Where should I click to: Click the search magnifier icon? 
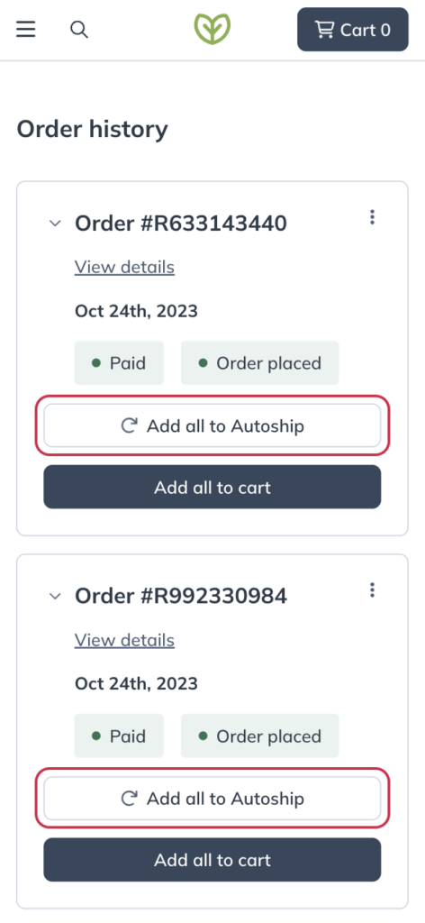(79, 29)
